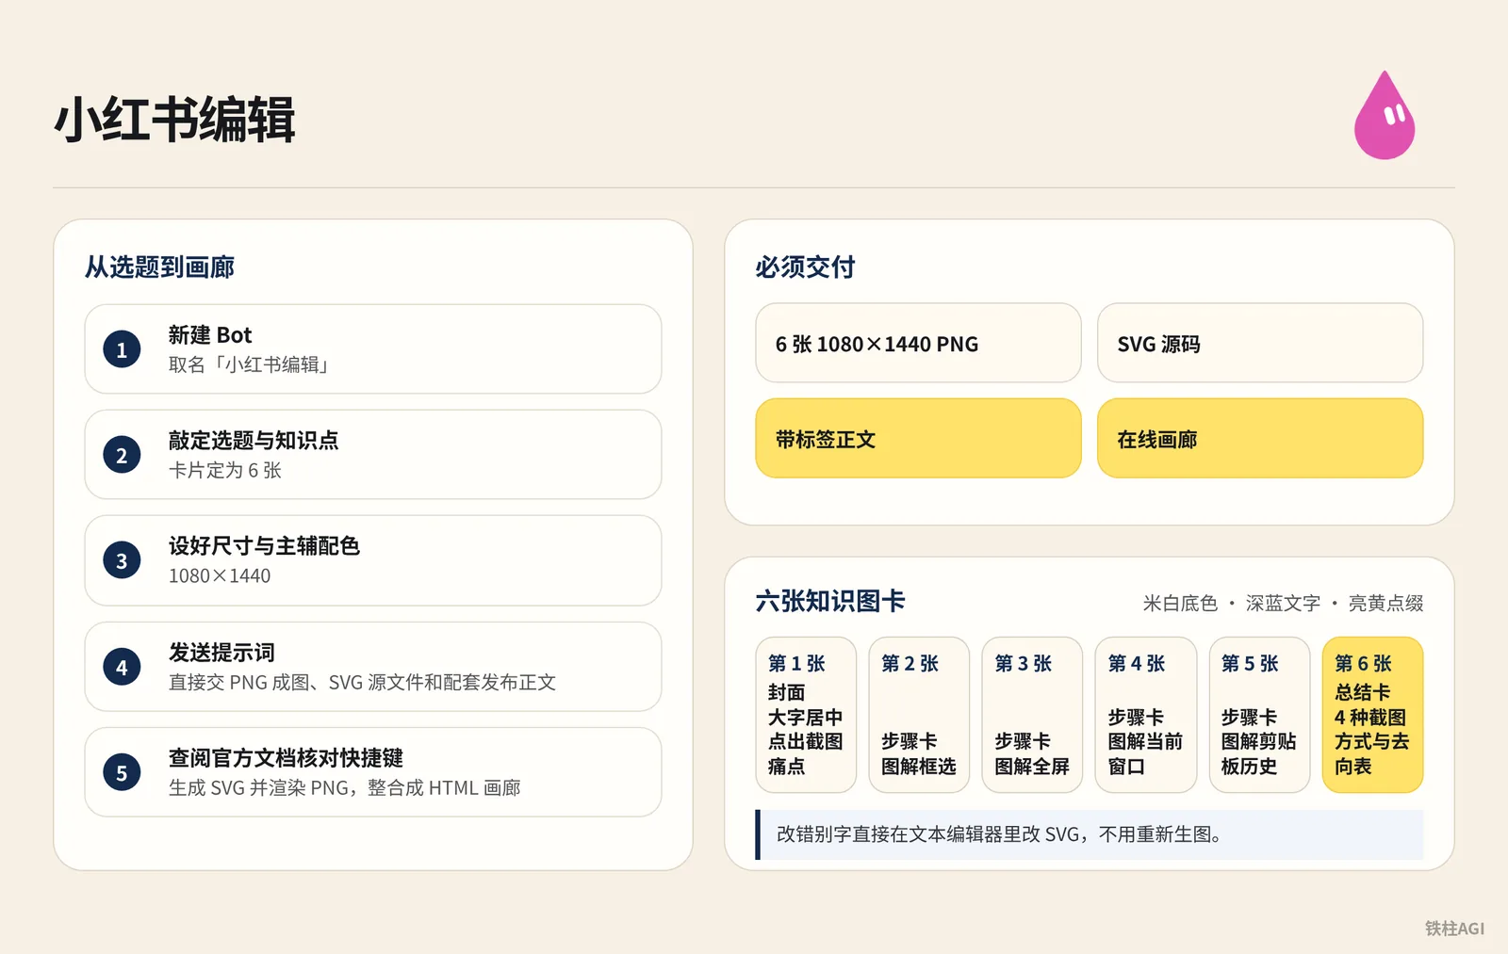Click the 深蓝文字 color label
The width and height of the screenshot is (1508, 954).
pyautogui.click(x=1283, y=603)
